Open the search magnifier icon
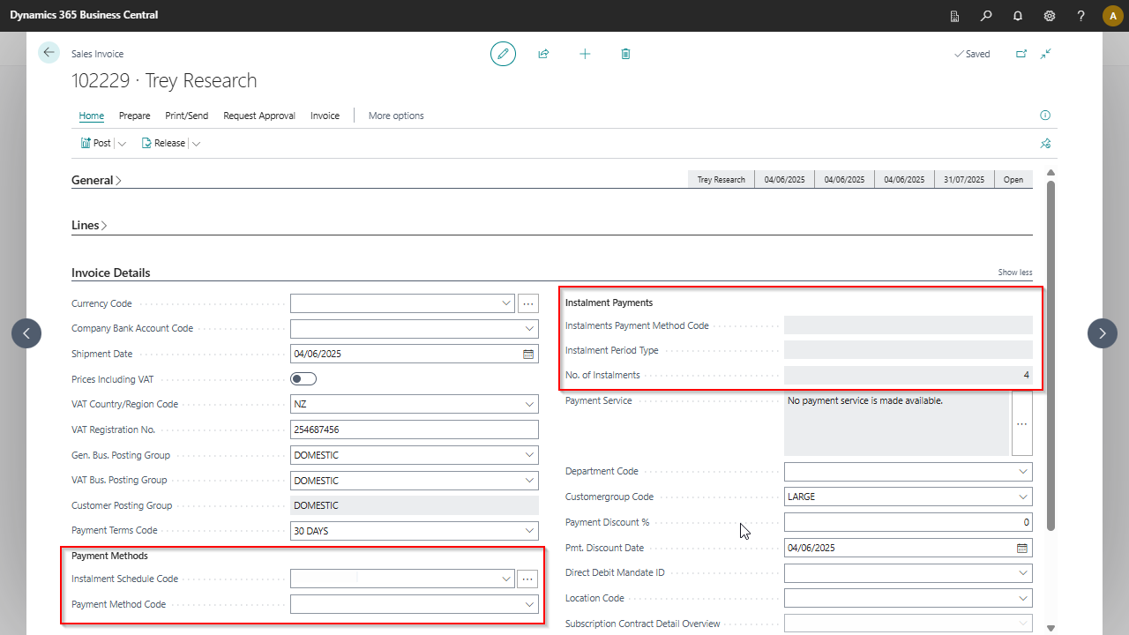 986,16
